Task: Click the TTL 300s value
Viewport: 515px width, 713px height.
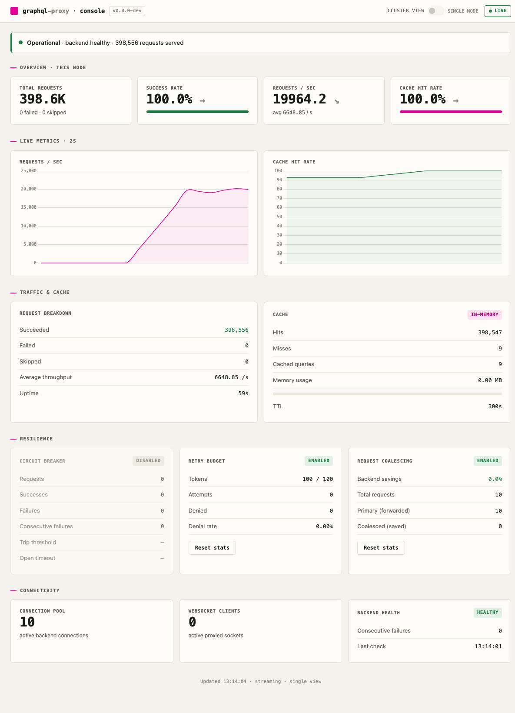Action: point(495,406)
